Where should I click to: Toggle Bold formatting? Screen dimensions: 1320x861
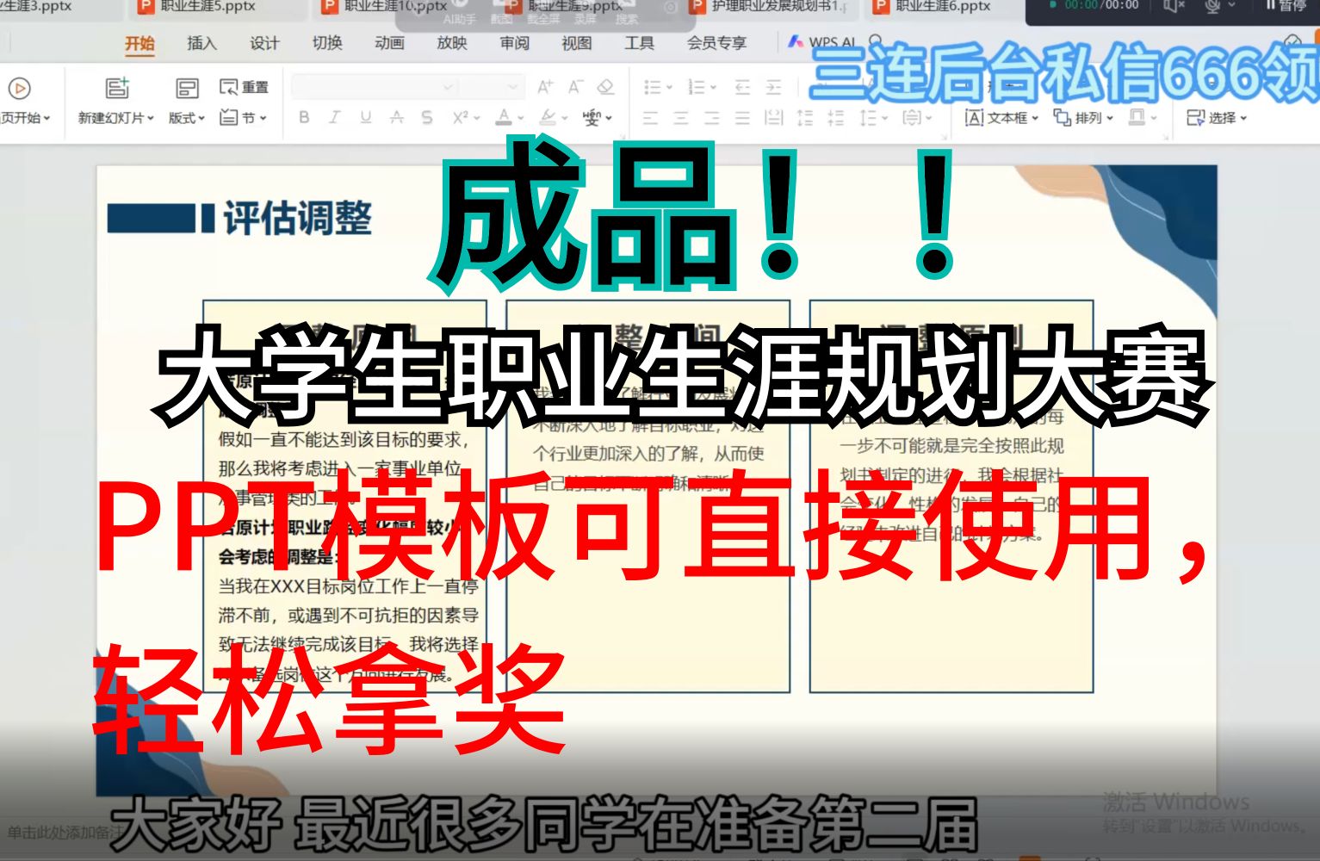pos(304,117)
